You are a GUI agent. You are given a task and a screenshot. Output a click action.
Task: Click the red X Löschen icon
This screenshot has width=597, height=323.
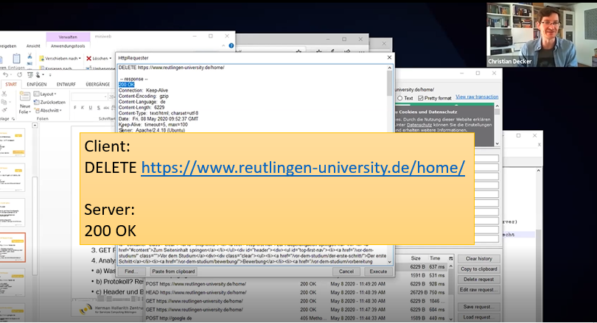[88, 59]
